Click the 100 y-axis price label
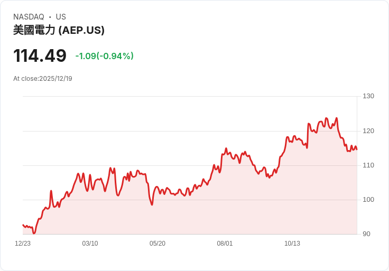389x271 pixels. click(368, 200)
